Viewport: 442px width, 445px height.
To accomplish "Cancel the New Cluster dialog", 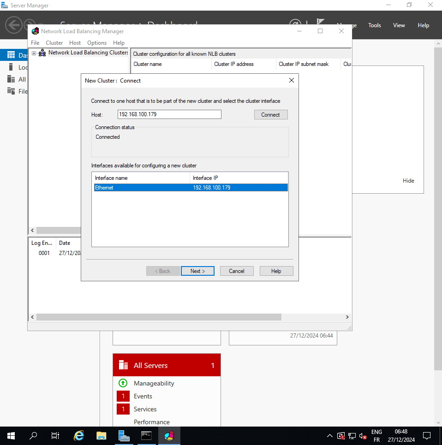I will point(237,271).
